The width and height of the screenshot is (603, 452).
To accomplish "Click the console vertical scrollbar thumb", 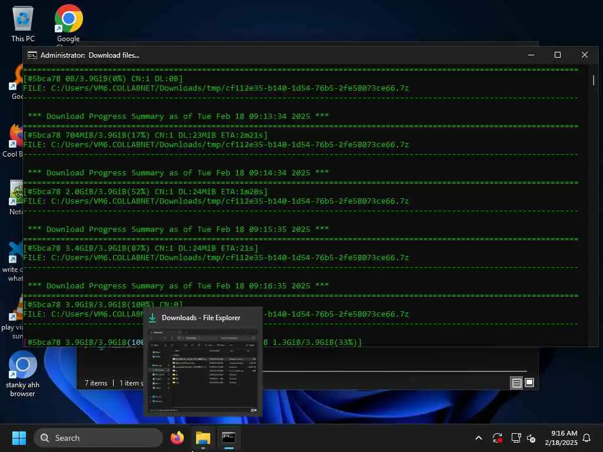I will click(x=594, y=80).
